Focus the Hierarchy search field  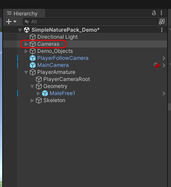coord(91,22)
